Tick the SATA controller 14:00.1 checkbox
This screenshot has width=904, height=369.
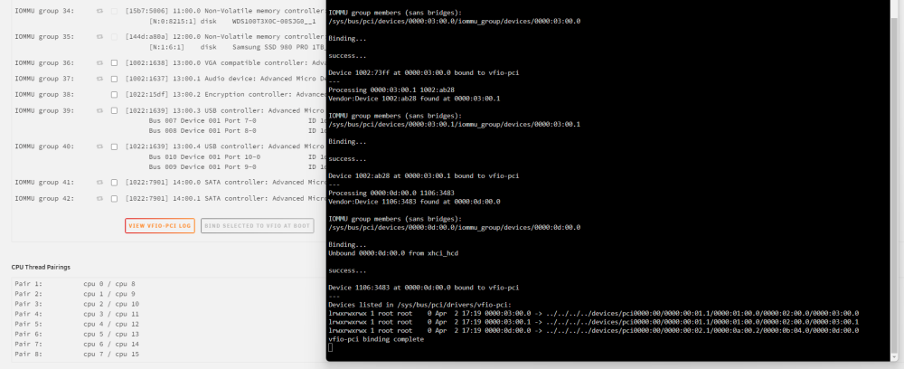click(x=114, y=199)
